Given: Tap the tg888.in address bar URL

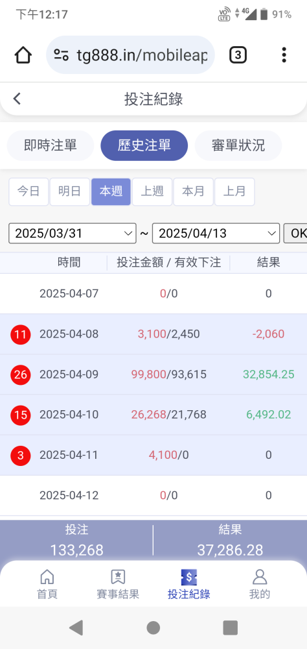Looking at the screenshot, I should [x=142, y=55].
